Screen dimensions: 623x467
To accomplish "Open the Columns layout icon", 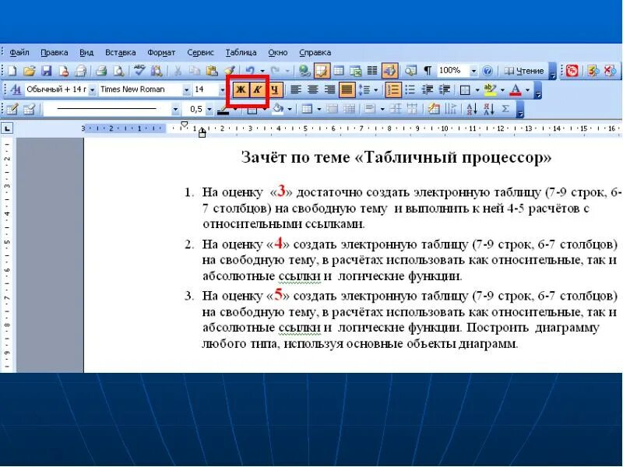I will point(372,71).
